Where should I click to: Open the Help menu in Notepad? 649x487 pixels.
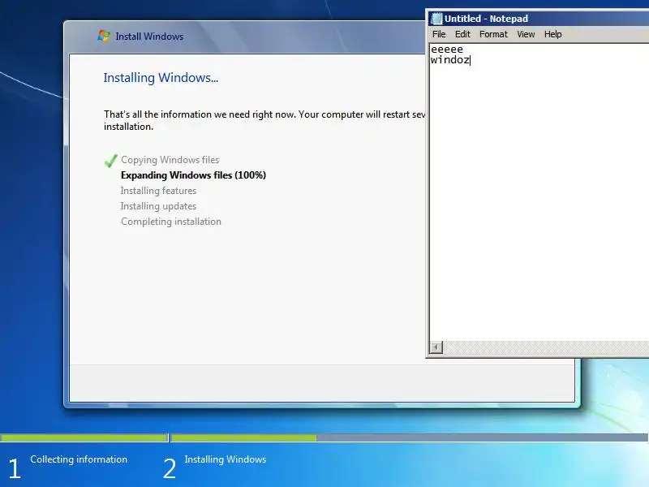click(x=552, y=34)
